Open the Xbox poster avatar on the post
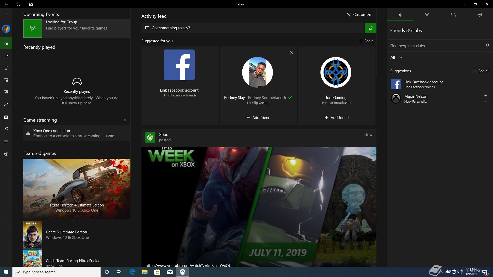 tap(150, 137)
